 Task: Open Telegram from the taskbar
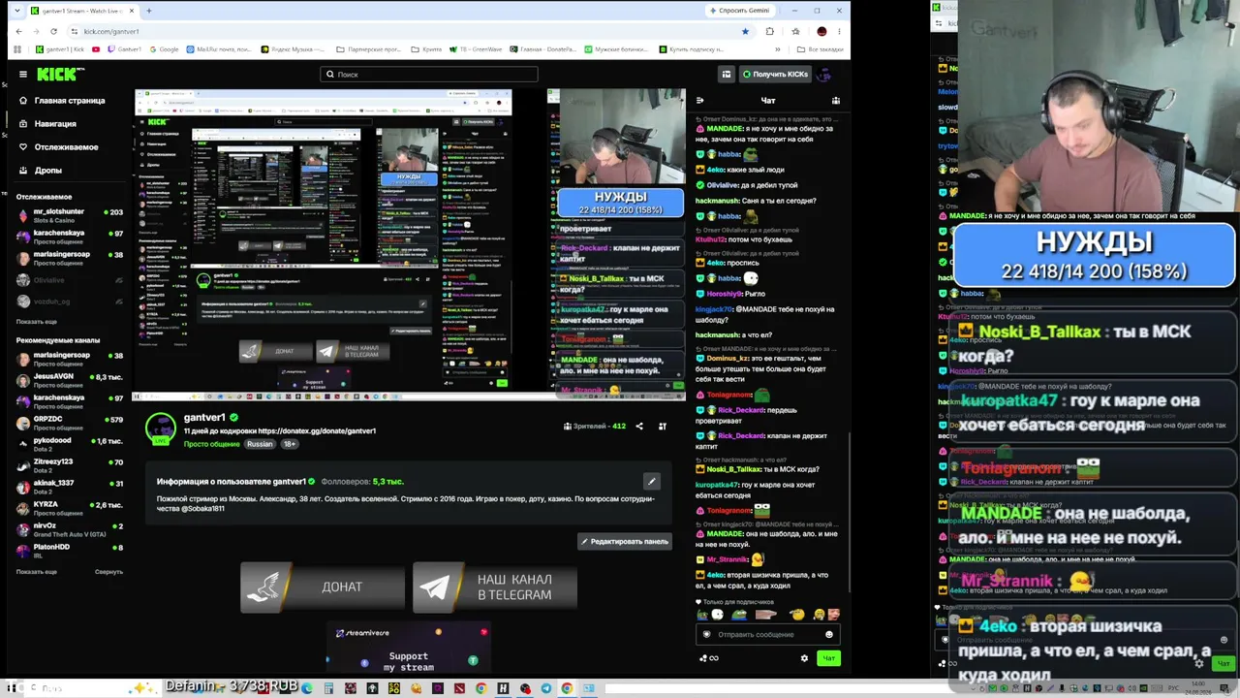click(545, 688)
